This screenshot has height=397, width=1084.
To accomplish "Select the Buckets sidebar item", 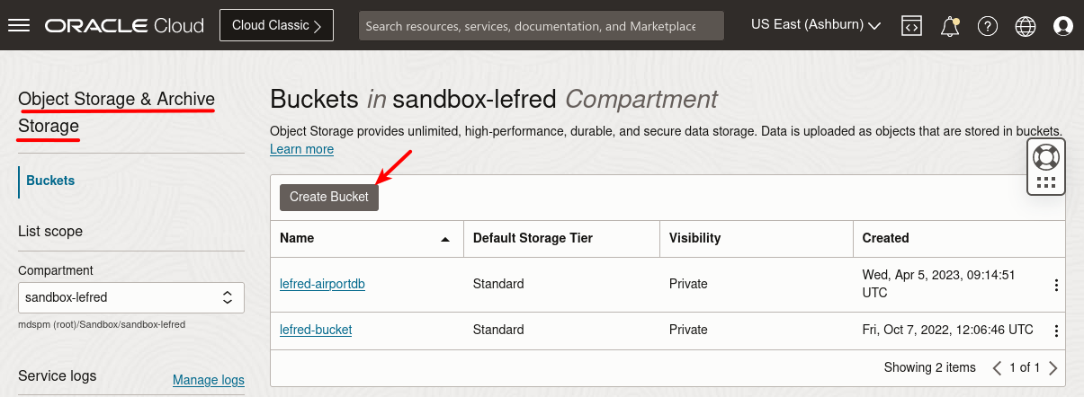I will click(50, 181).
